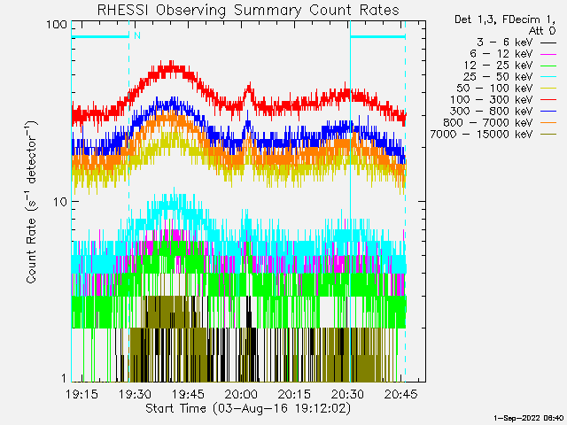Viewport: 567px width, 425px height.
Task: Click the yellow line swatch for 50 - 100 keV
Action: click(x=548, y=89)
